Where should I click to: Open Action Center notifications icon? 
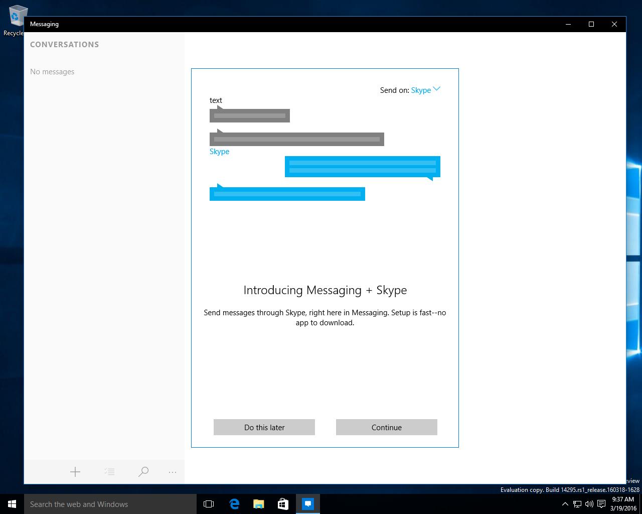(x=601, y=504)
